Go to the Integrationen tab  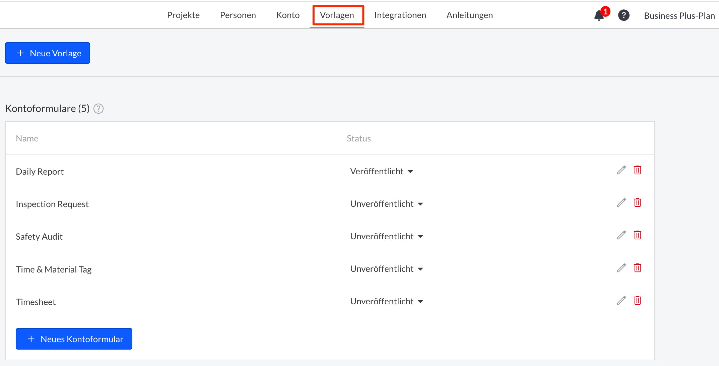pyautogui.click(x=400, y=15)
